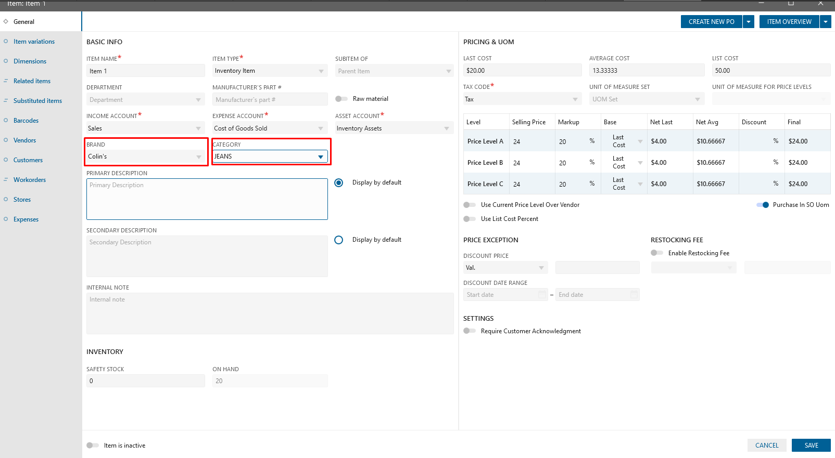Switch to the Customers sidebar section
835x458 pixels.
(28, 160)
